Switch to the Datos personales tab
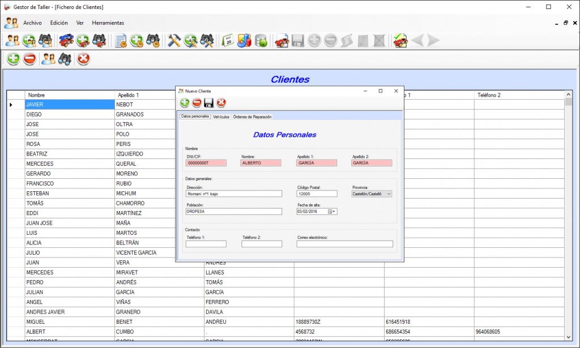 (195, 117)
